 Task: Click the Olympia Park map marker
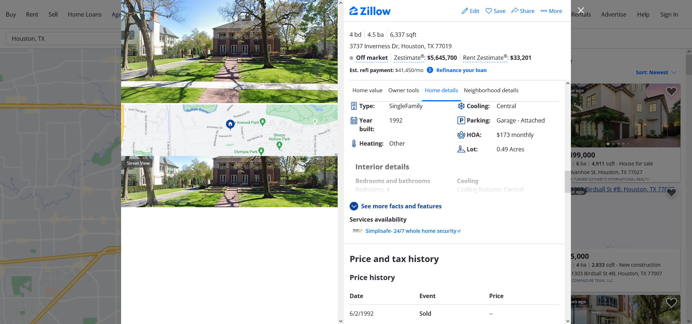click(261, 151)
